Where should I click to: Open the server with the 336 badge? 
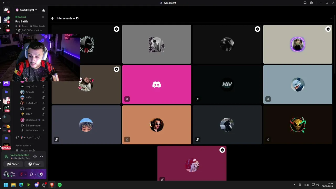pos(6,108)
